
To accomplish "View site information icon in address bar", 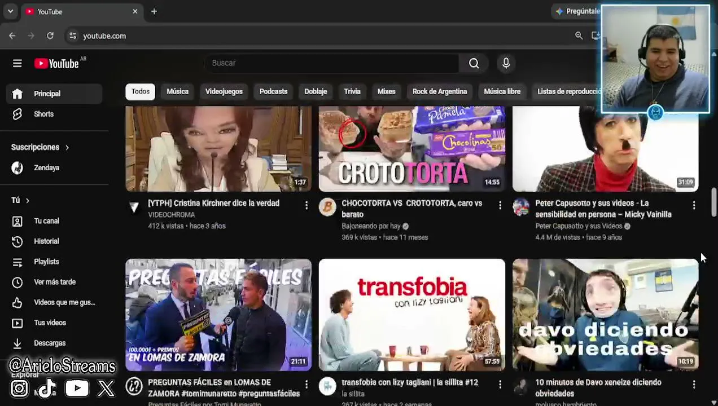I will point(72,36).
